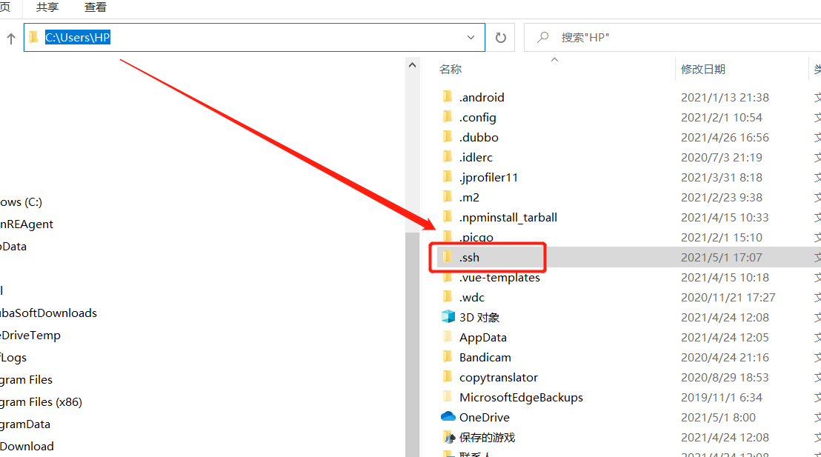This screenshot has height=457, width=821.
Task: Select the Download folder in navigation pane
Action: click(27, 446)
